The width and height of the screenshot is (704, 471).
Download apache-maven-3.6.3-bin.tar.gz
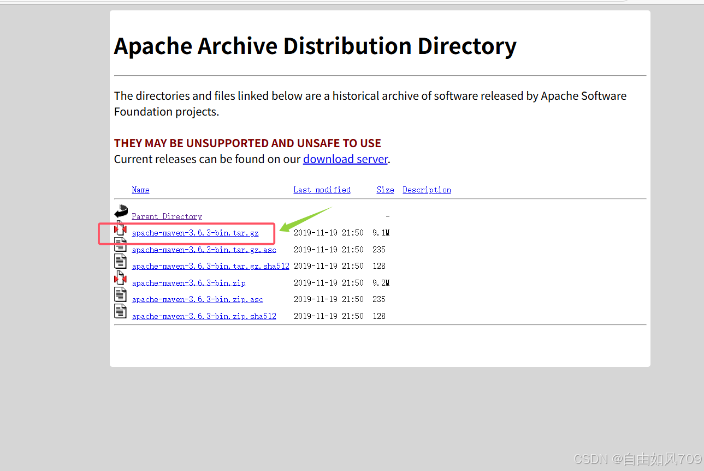[195, 233]
